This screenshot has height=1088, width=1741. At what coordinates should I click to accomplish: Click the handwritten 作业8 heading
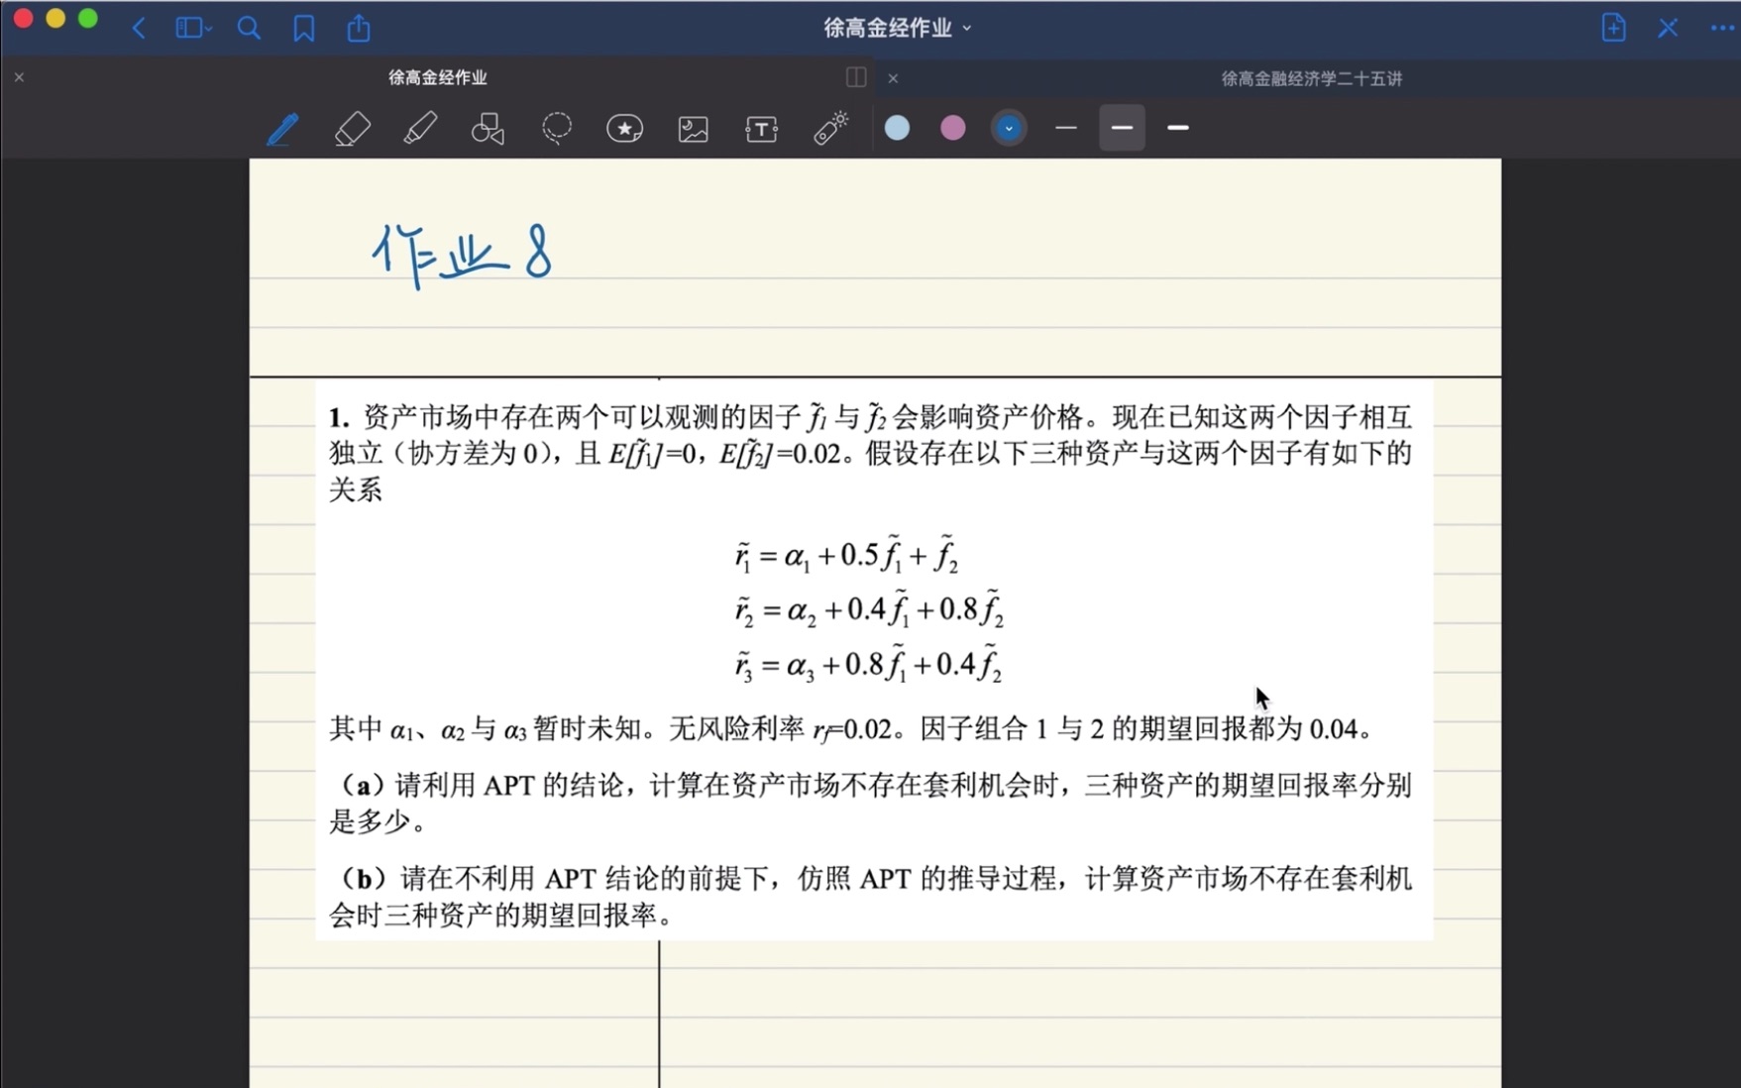pyautogui.click(x=462, y=255)
